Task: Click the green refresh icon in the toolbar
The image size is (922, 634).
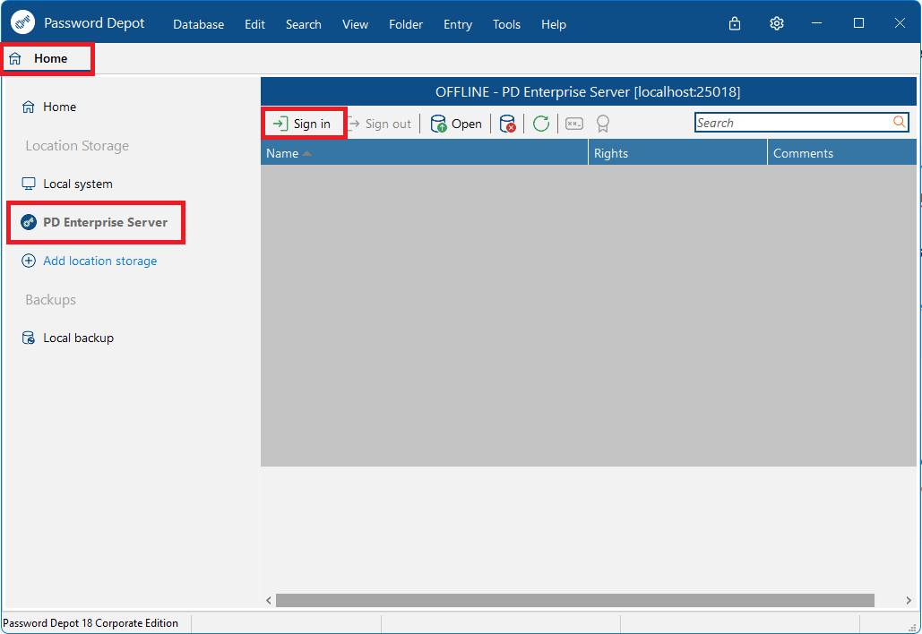Action: click(541, 124)
